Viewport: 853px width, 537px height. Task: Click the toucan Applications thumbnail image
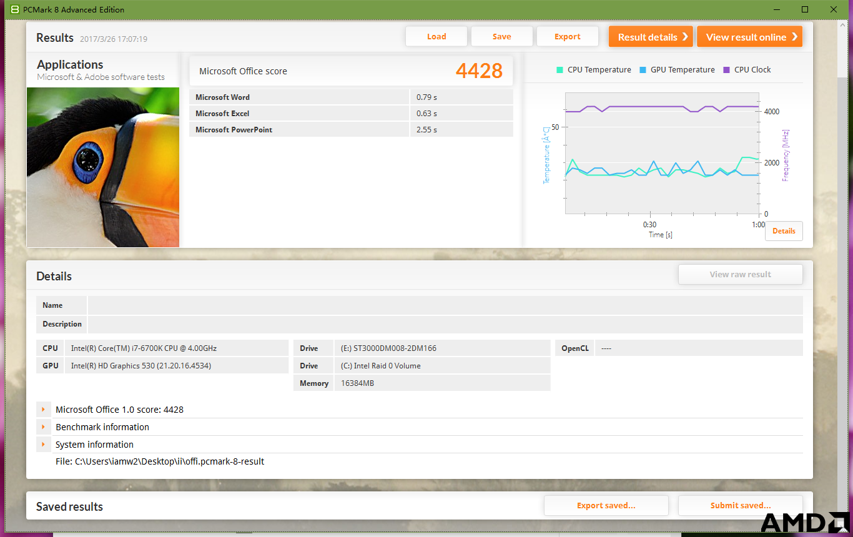(x=103, y=167)
